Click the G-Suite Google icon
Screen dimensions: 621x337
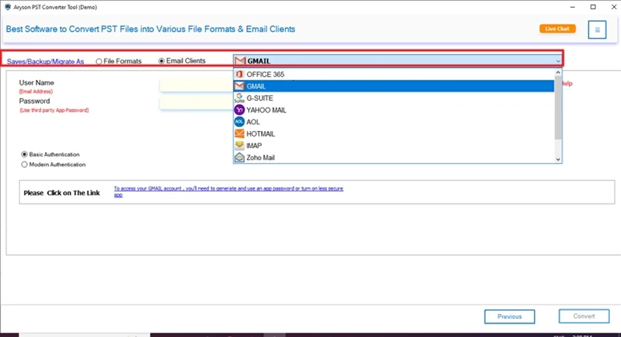(239, 98)
